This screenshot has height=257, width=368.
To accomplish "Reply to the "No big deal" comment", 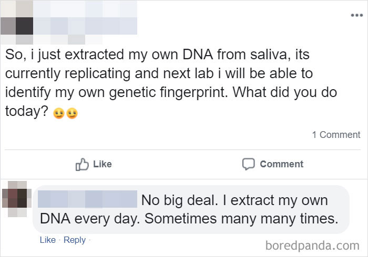I will (x=74, y=240).
